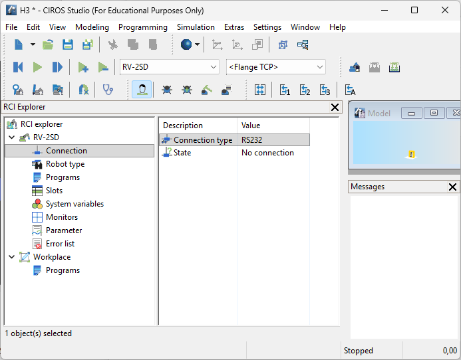Open the Simulation menu
This screenshot has width=461, height=360.
click(196, 27)
